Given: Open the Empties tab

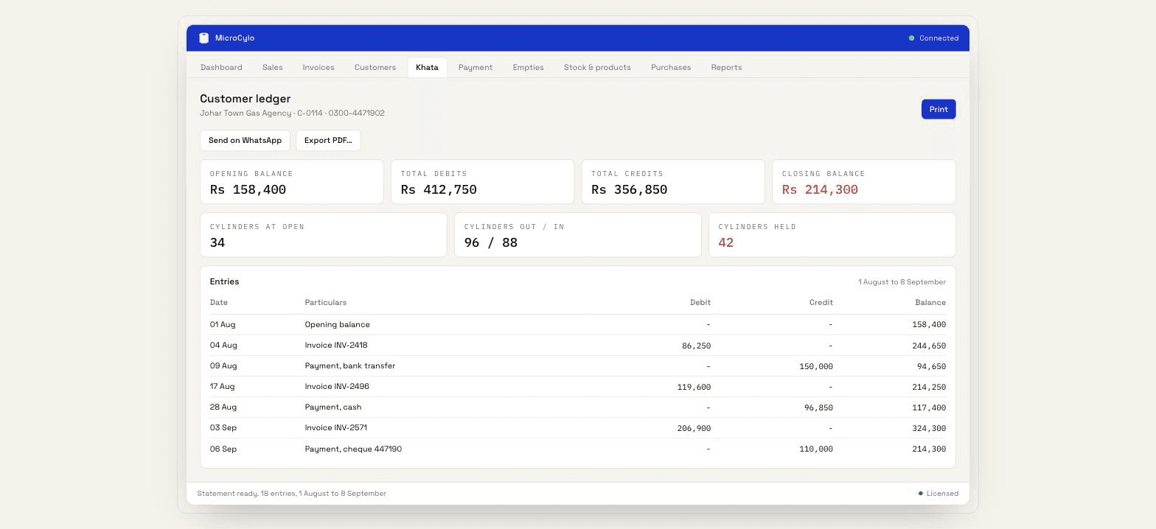Looking at the screenshot, I should 528,67.
